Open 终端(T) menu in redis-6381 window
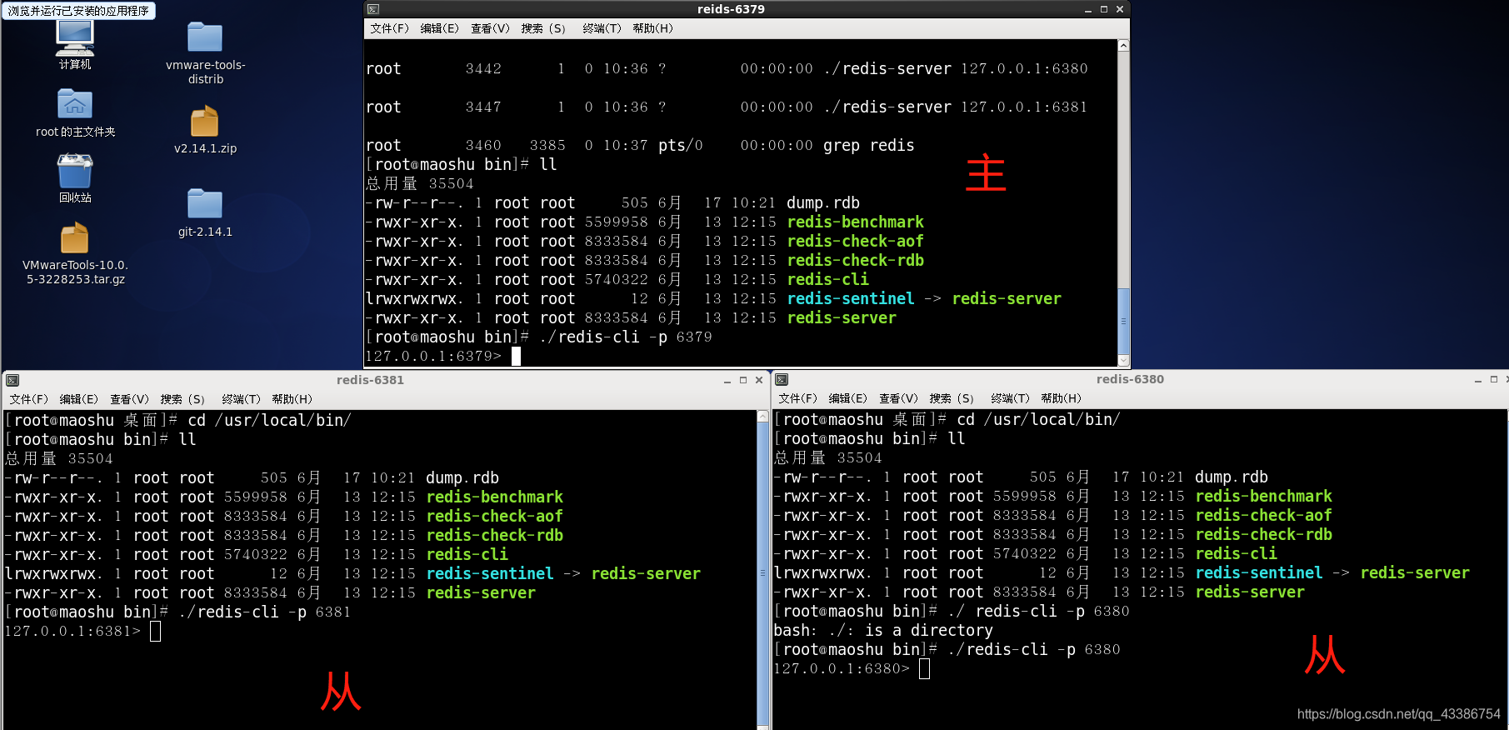The height and width of the screenshot is (730, 1509). (241, 399)
